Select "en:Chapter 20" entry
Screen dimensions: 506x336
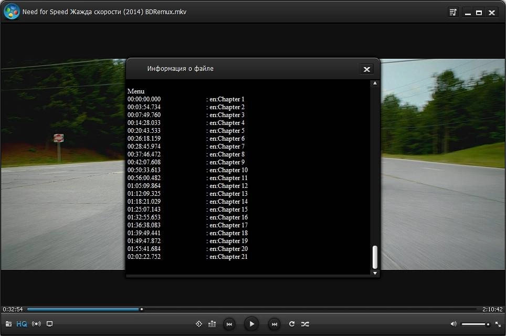pos(228,249)
